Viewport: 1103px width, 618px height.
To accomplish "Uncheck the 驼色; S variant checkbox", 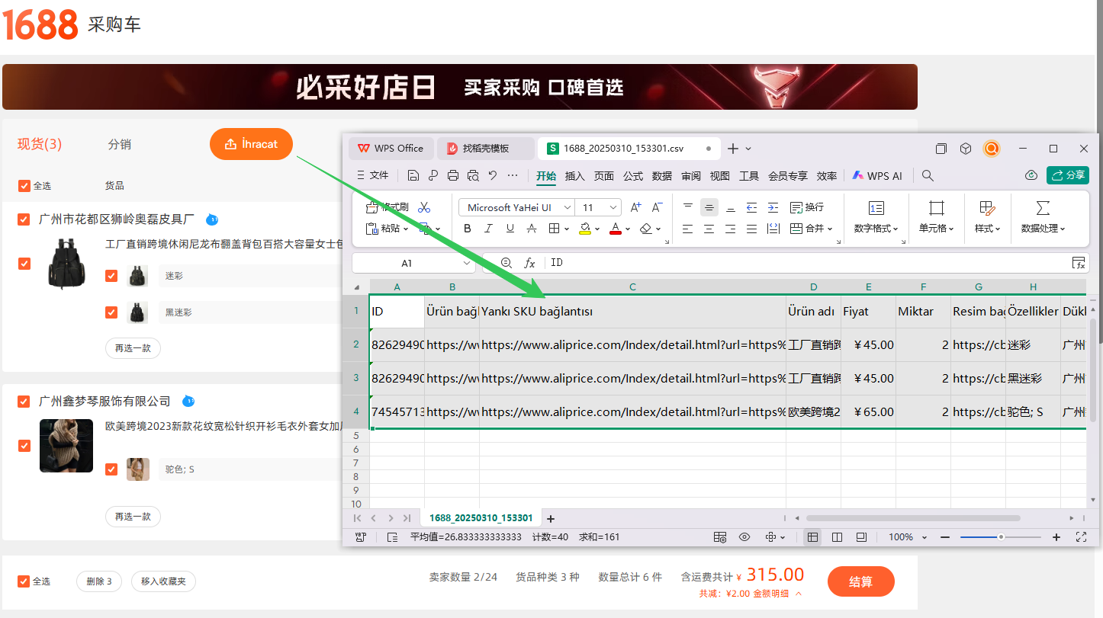I will (111, 469).
